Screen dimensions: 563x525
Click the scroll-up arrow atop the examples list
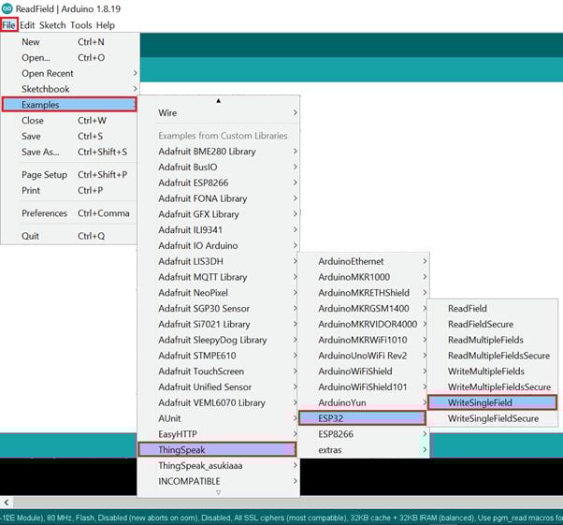click(219, 100)
